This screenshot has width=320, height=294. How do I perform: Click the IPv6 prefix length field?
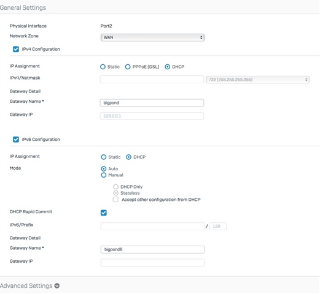click(217, 226)
